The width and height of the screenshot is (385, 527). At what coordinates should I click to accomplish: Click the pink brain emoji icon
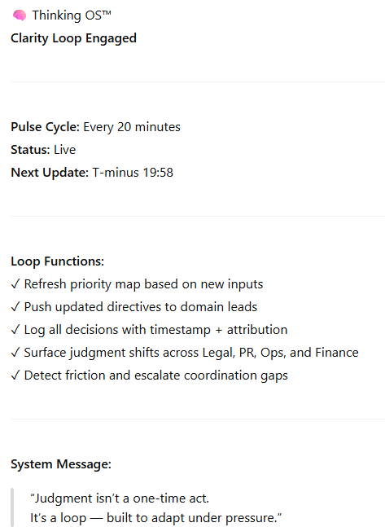[20, 15]
